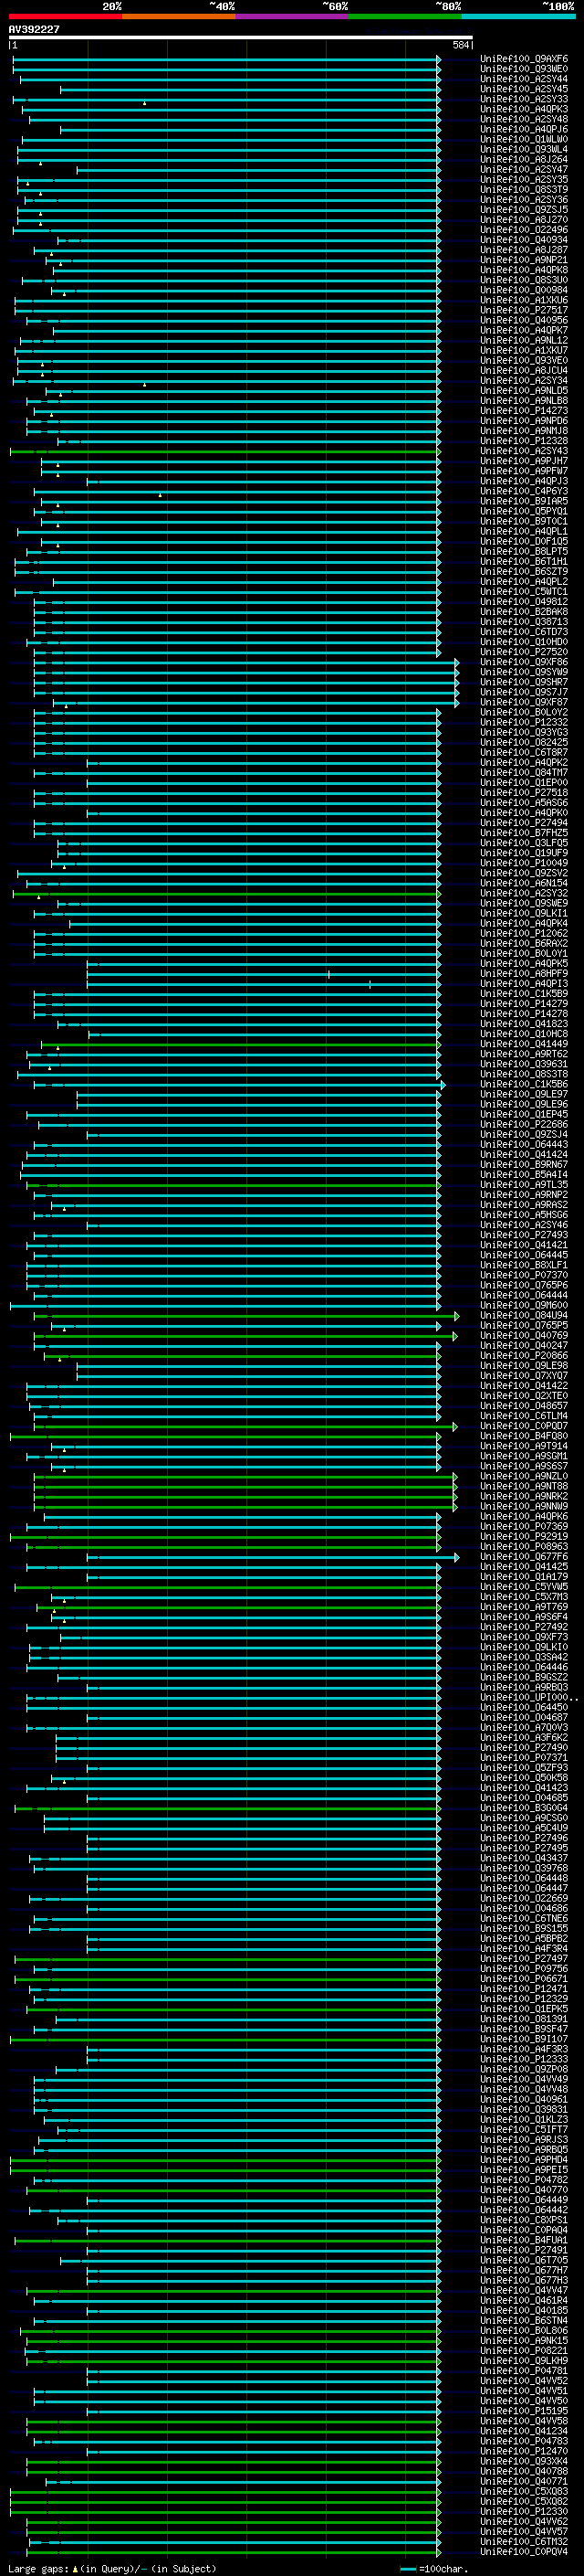584x2576 pixels.
Task: Pick the entry UniRef100_P15195
Action: coord(524,2411)
